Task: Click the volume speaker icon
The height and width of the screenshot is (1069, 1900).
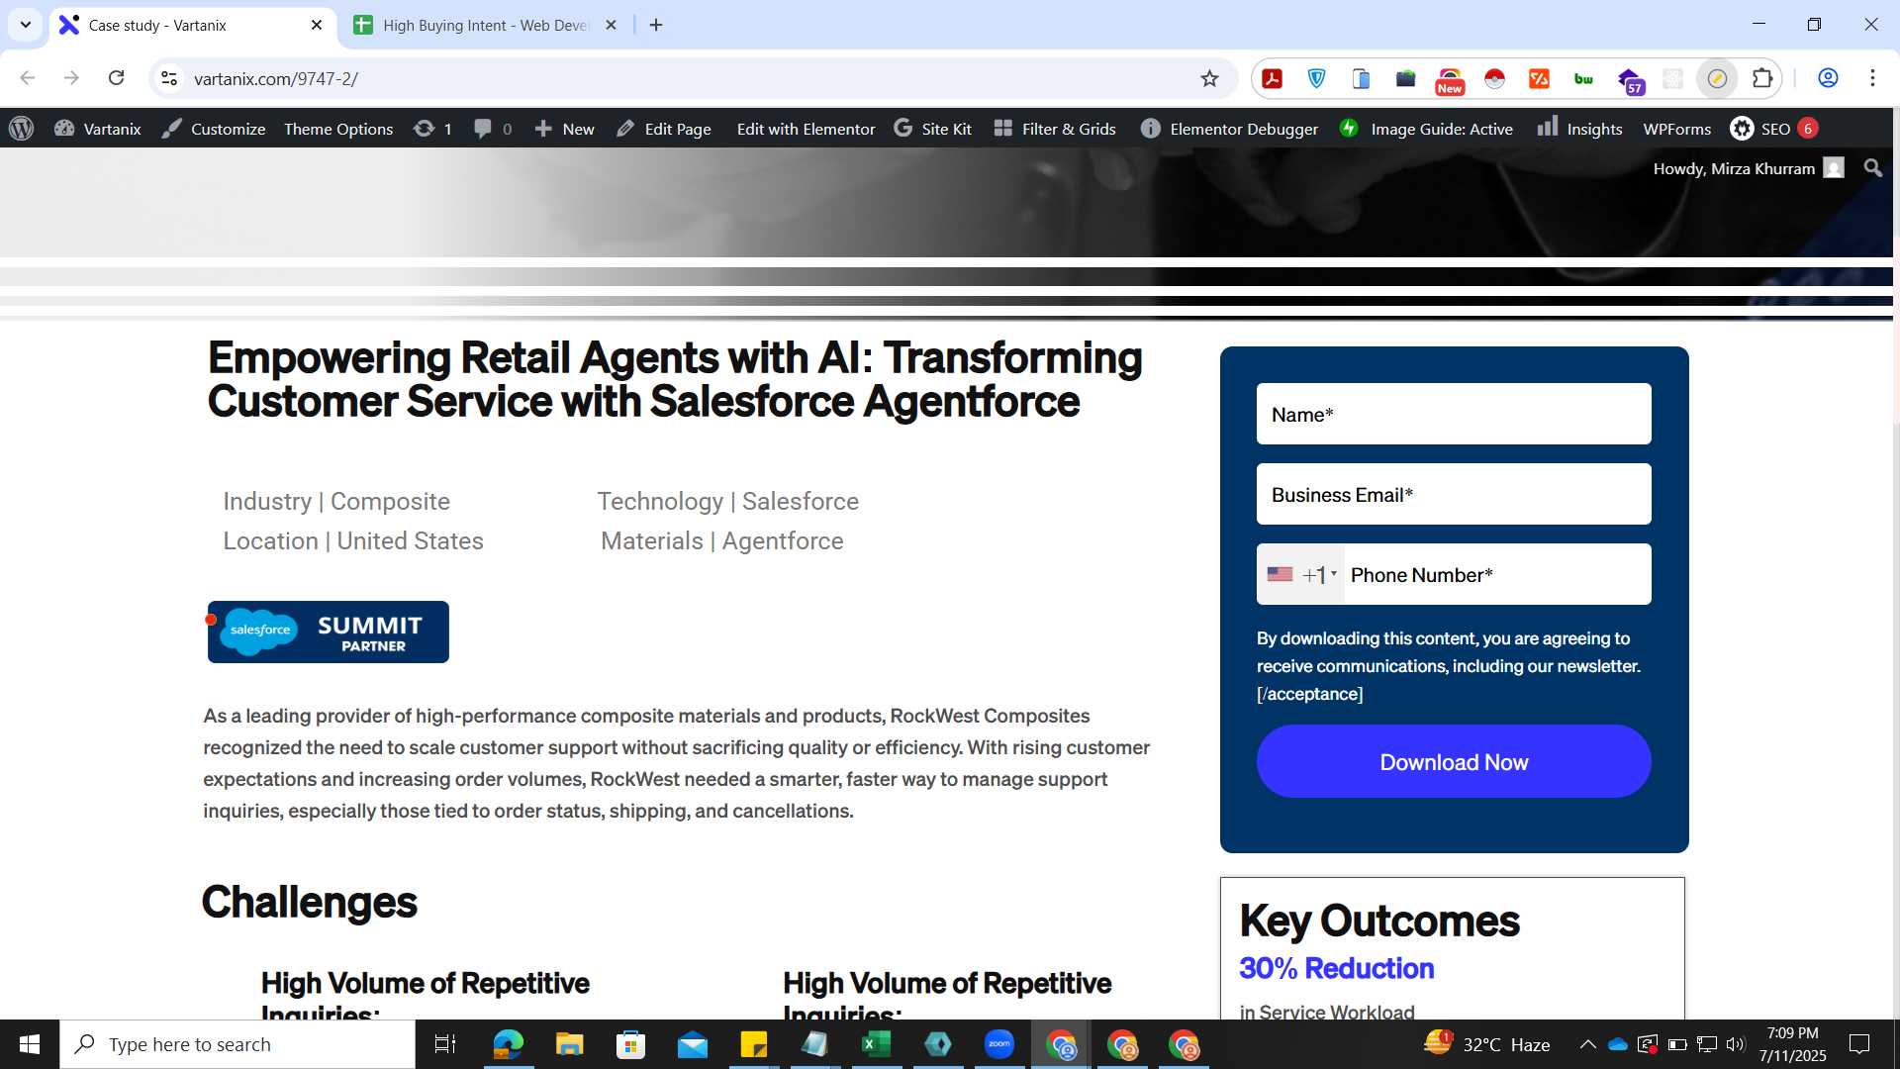Action: click(1736, 1044)
